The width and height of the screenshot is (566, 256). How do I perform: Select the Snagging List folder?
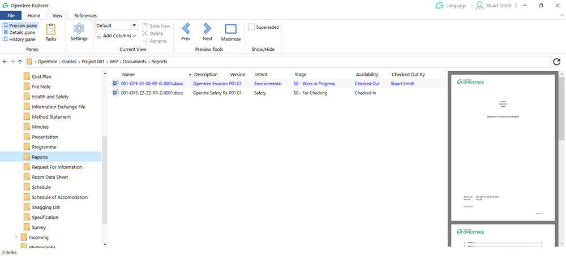click(x=45, y=207)
